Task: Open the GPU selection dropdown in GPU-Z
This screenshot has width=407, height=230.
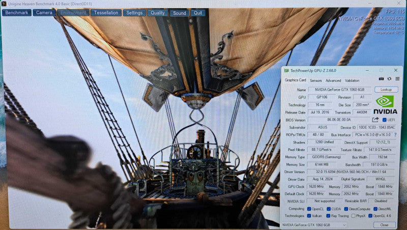Action: coord(314,225)
